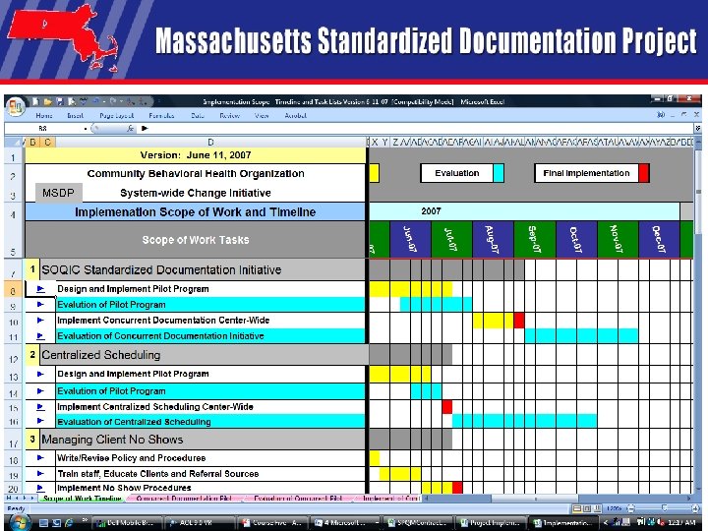Click the Jun-07 month header
The width and height of the screenshot is (708, 531).
[x=410, y=239]
